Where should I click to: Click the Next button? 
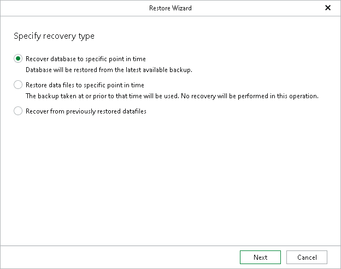pyautogui.click(x=260, y=258)
